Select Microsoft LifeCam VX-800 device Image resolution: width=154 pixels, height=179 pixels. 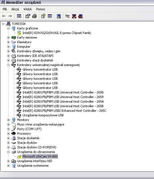tap(40, 156)
